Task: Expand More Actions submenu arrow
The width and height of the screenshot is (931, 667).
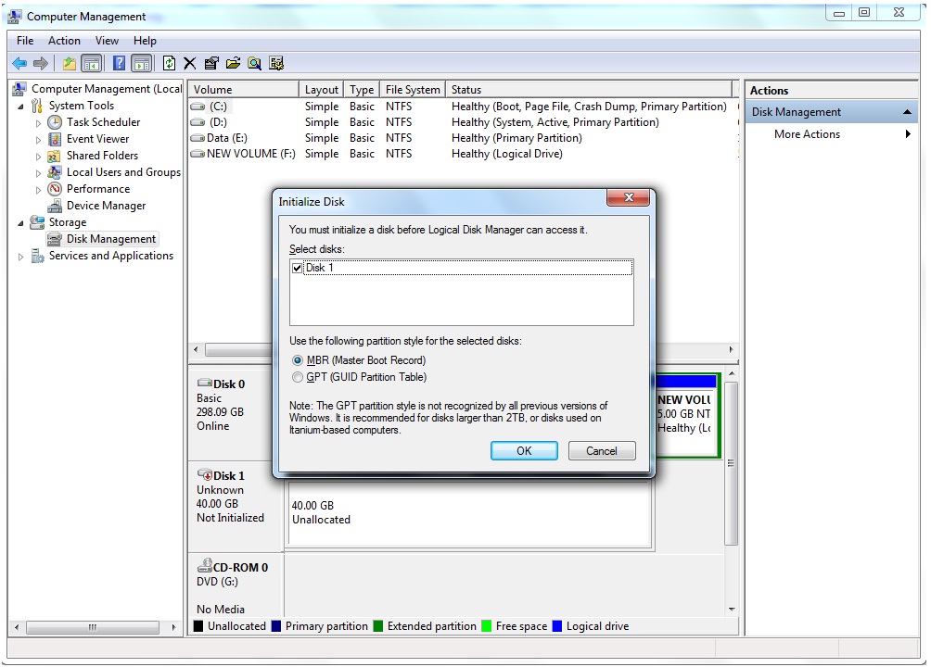Action: coord(908,134)
